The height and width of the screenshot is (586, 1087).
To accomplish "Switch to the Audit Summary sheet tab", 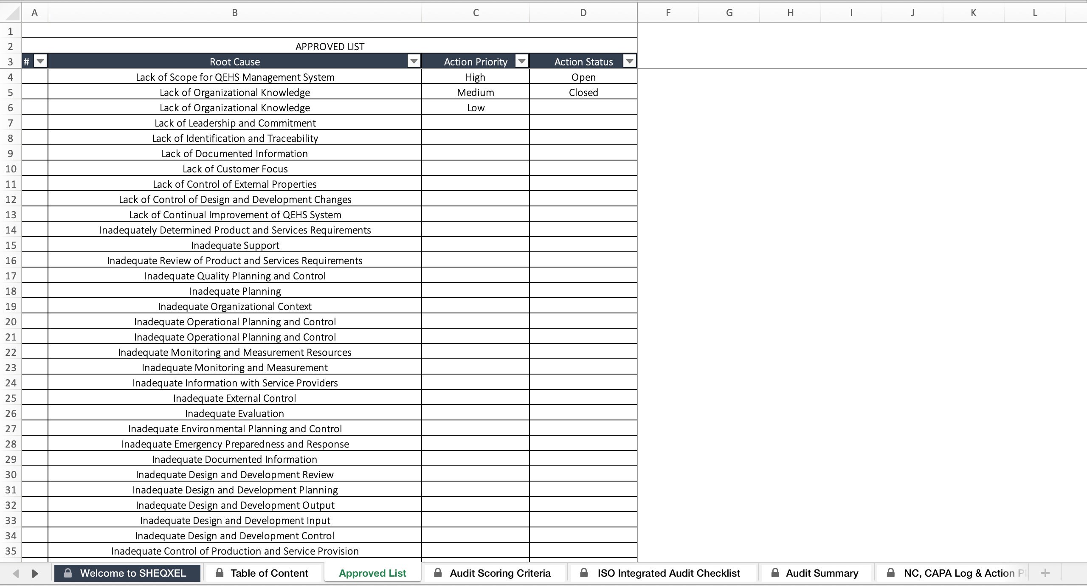I will coord(822,573).
